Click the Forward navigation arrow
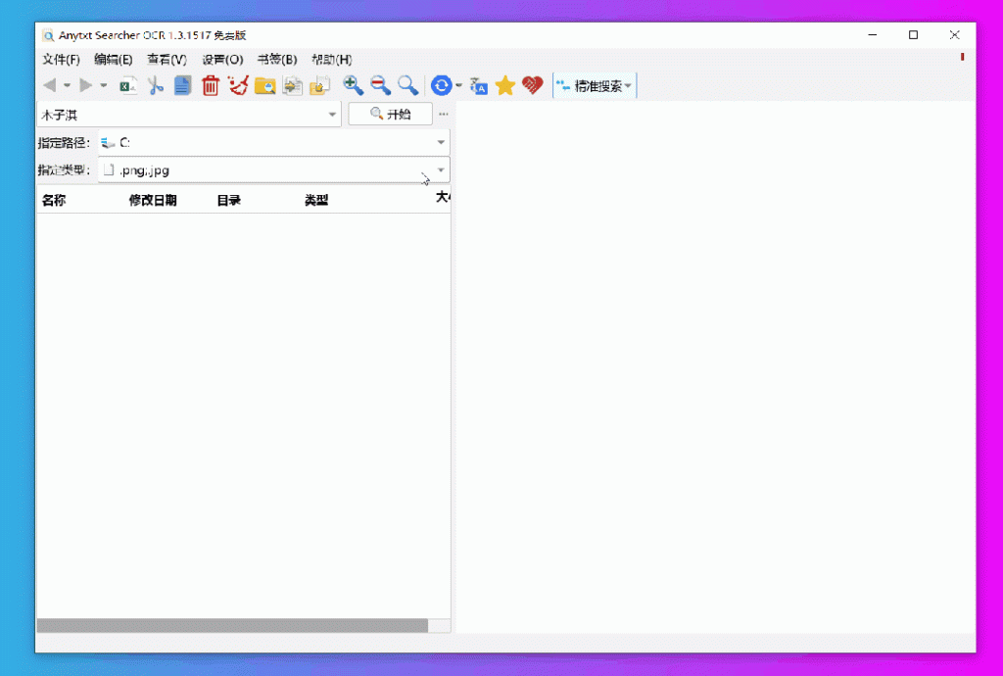Viewport: 1003px width, 676px height. pos(86,85)
